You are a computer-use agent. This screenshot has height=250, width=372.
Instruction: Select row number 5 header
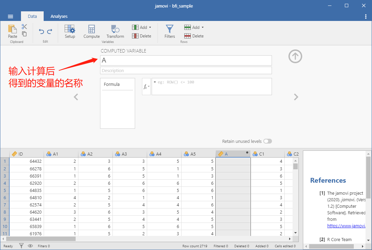[x=5, y=190]
